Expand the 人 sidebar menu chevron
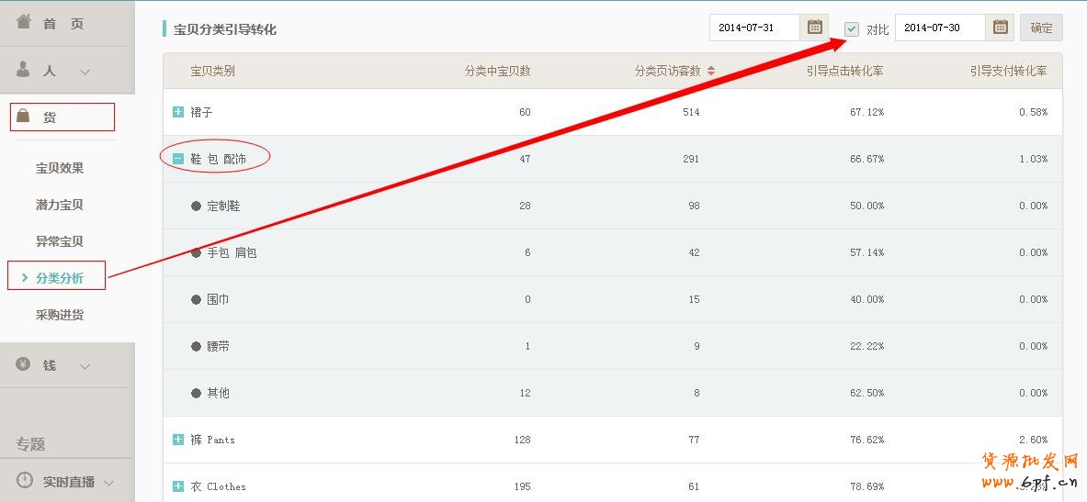Viewport: 1087px width, 502px height. [85, 72]
